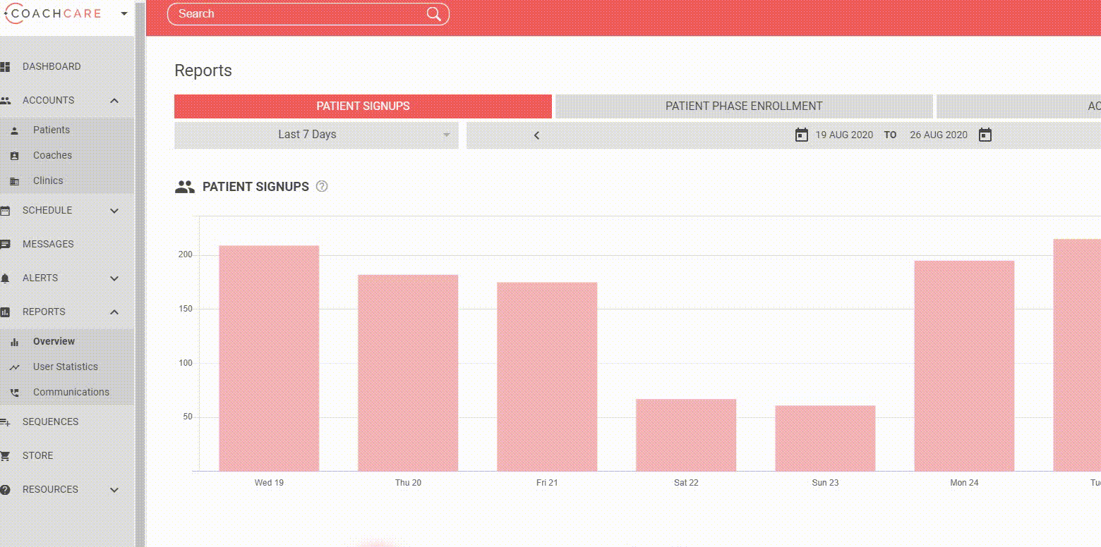Open the end date calendar icon

(x=985, y=135)
